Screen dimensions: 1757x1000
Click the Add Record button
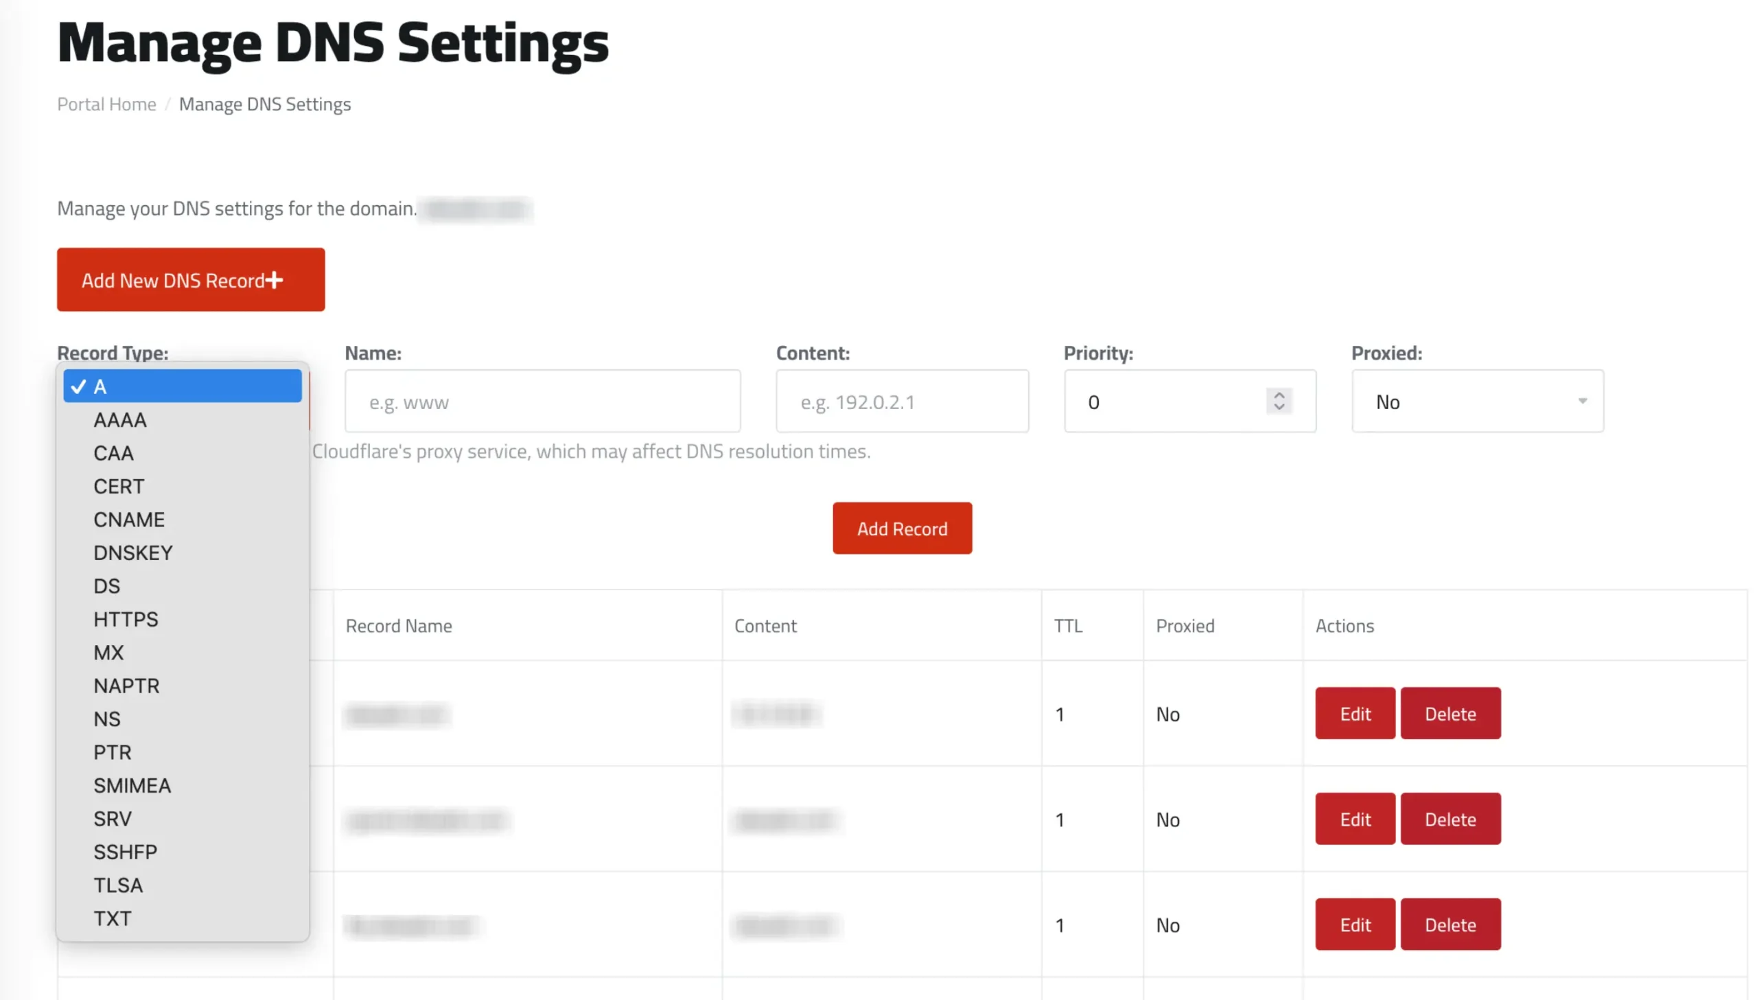tap(902, 529)
